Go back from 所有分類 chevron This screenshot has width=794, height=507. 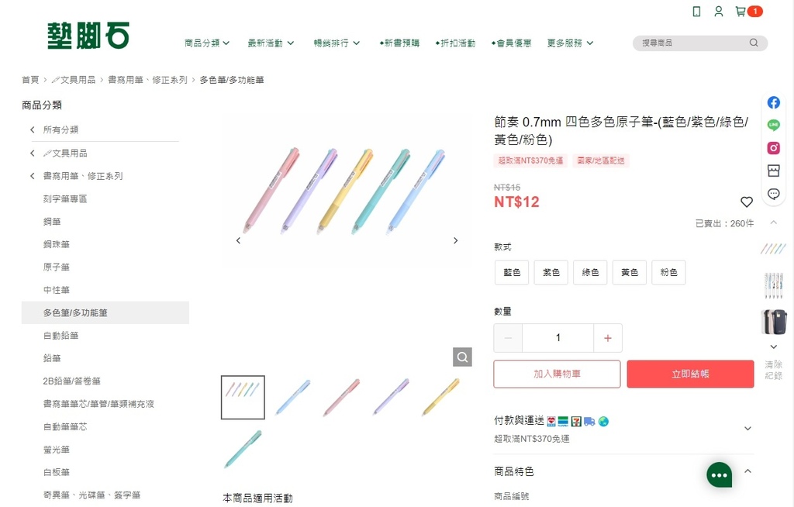(33, 129)
